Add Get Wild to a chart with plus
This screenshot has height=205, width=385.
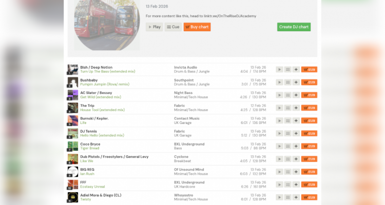coord(296,95)
